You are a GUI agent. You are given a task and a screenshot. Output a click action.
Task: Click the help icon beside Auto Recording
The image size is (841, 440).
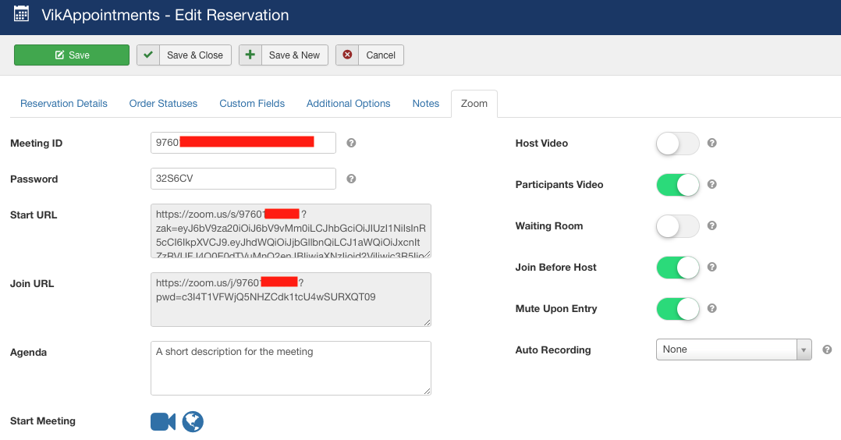pos(827,350)
